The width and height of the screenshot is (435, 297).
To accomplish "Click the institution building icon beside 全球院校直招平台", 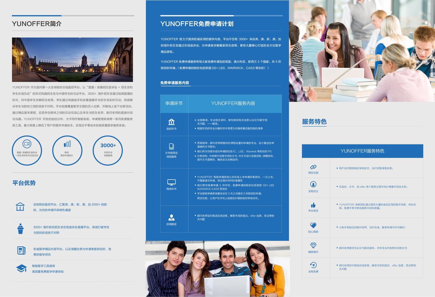I will click(x=20, y=207).
